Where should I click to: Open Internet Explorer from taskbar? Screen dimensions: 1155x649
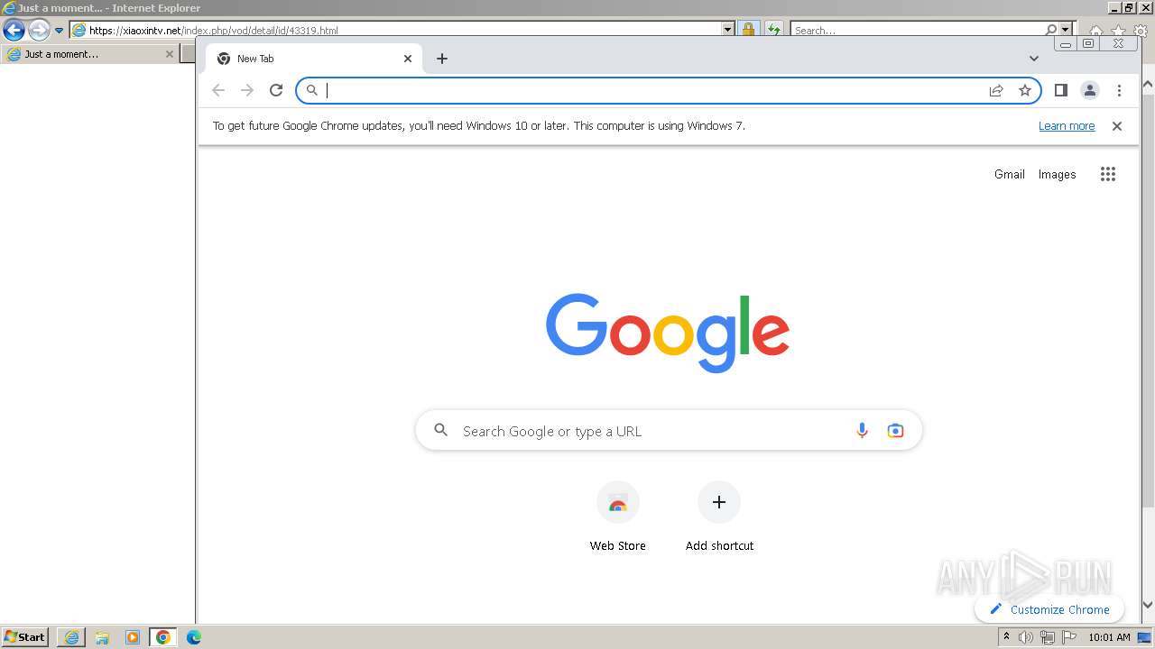(x=71, y=637)
